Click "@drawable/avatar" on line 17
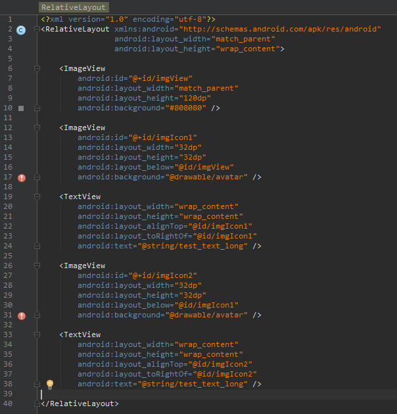The height and width of the screenshot is (414, 397). pos(206,177)
